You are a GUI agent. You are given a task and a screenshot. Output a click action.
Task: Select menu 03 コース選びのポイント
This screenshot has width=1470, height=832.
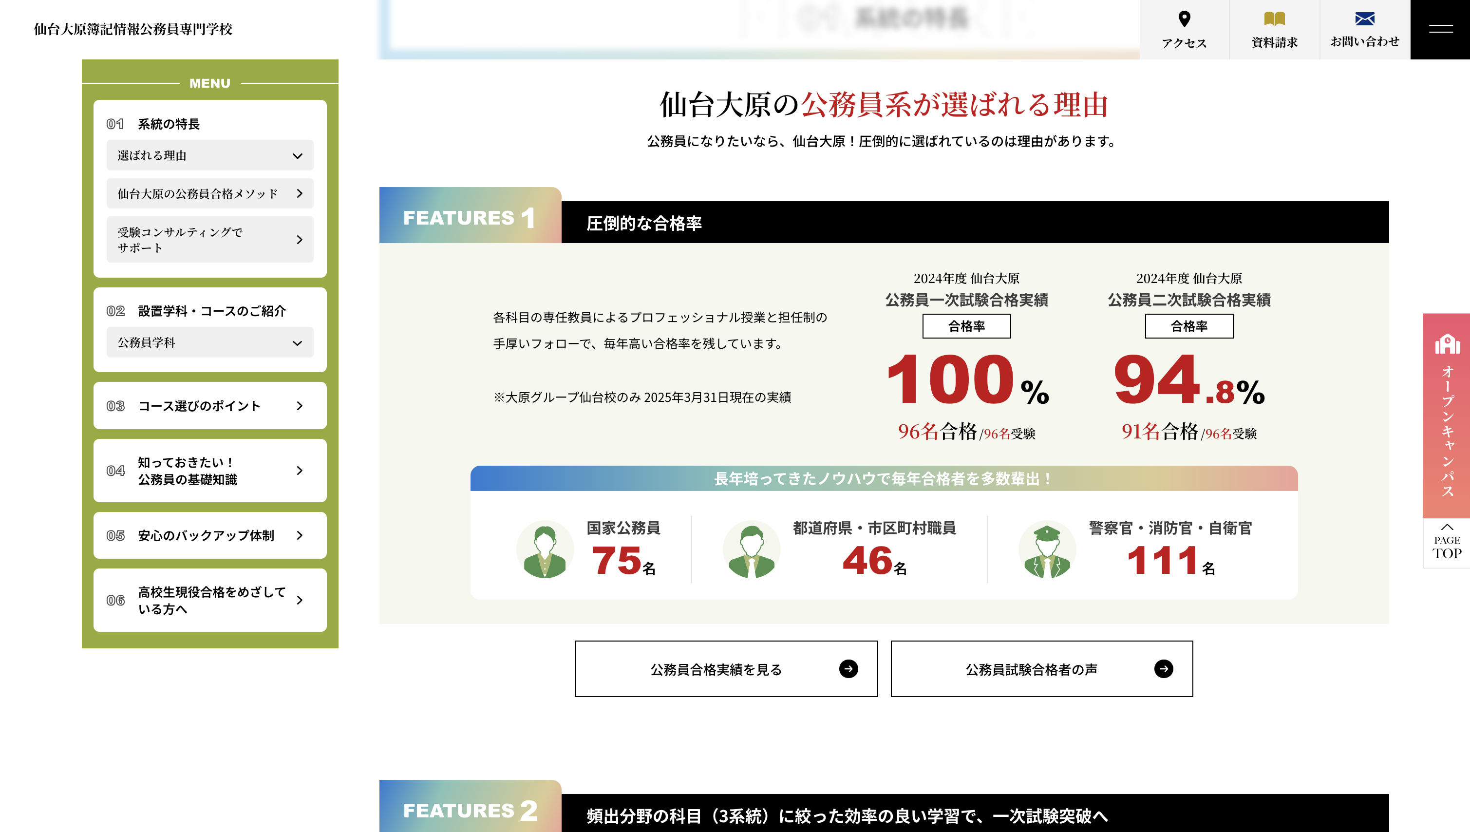point(209,406)
